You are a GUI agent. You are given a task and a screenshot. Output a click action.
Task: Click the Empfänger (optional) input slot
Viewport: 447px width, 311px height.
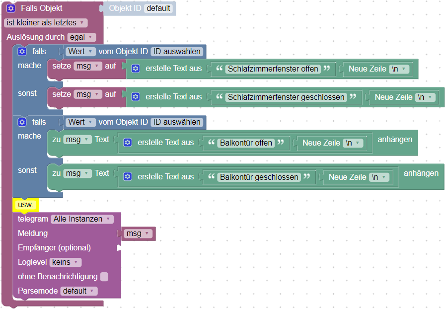[119, 248]
